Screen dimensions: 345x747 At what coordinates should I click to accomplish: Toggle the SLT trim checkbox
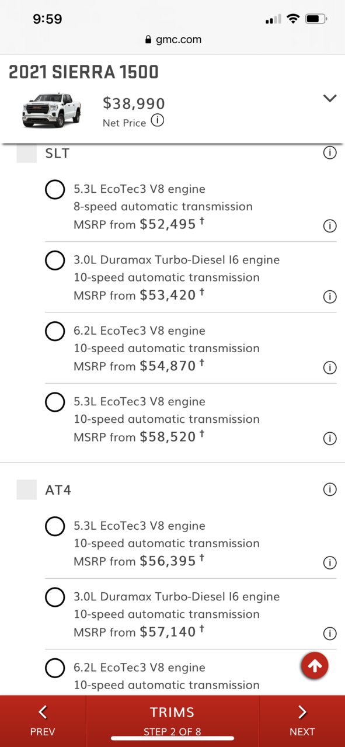(x=27, y=153)
